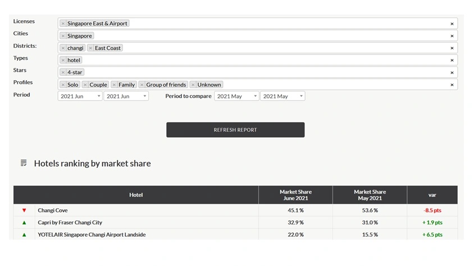
Task: Remove the changi district tag
Action: coord(63,48)
